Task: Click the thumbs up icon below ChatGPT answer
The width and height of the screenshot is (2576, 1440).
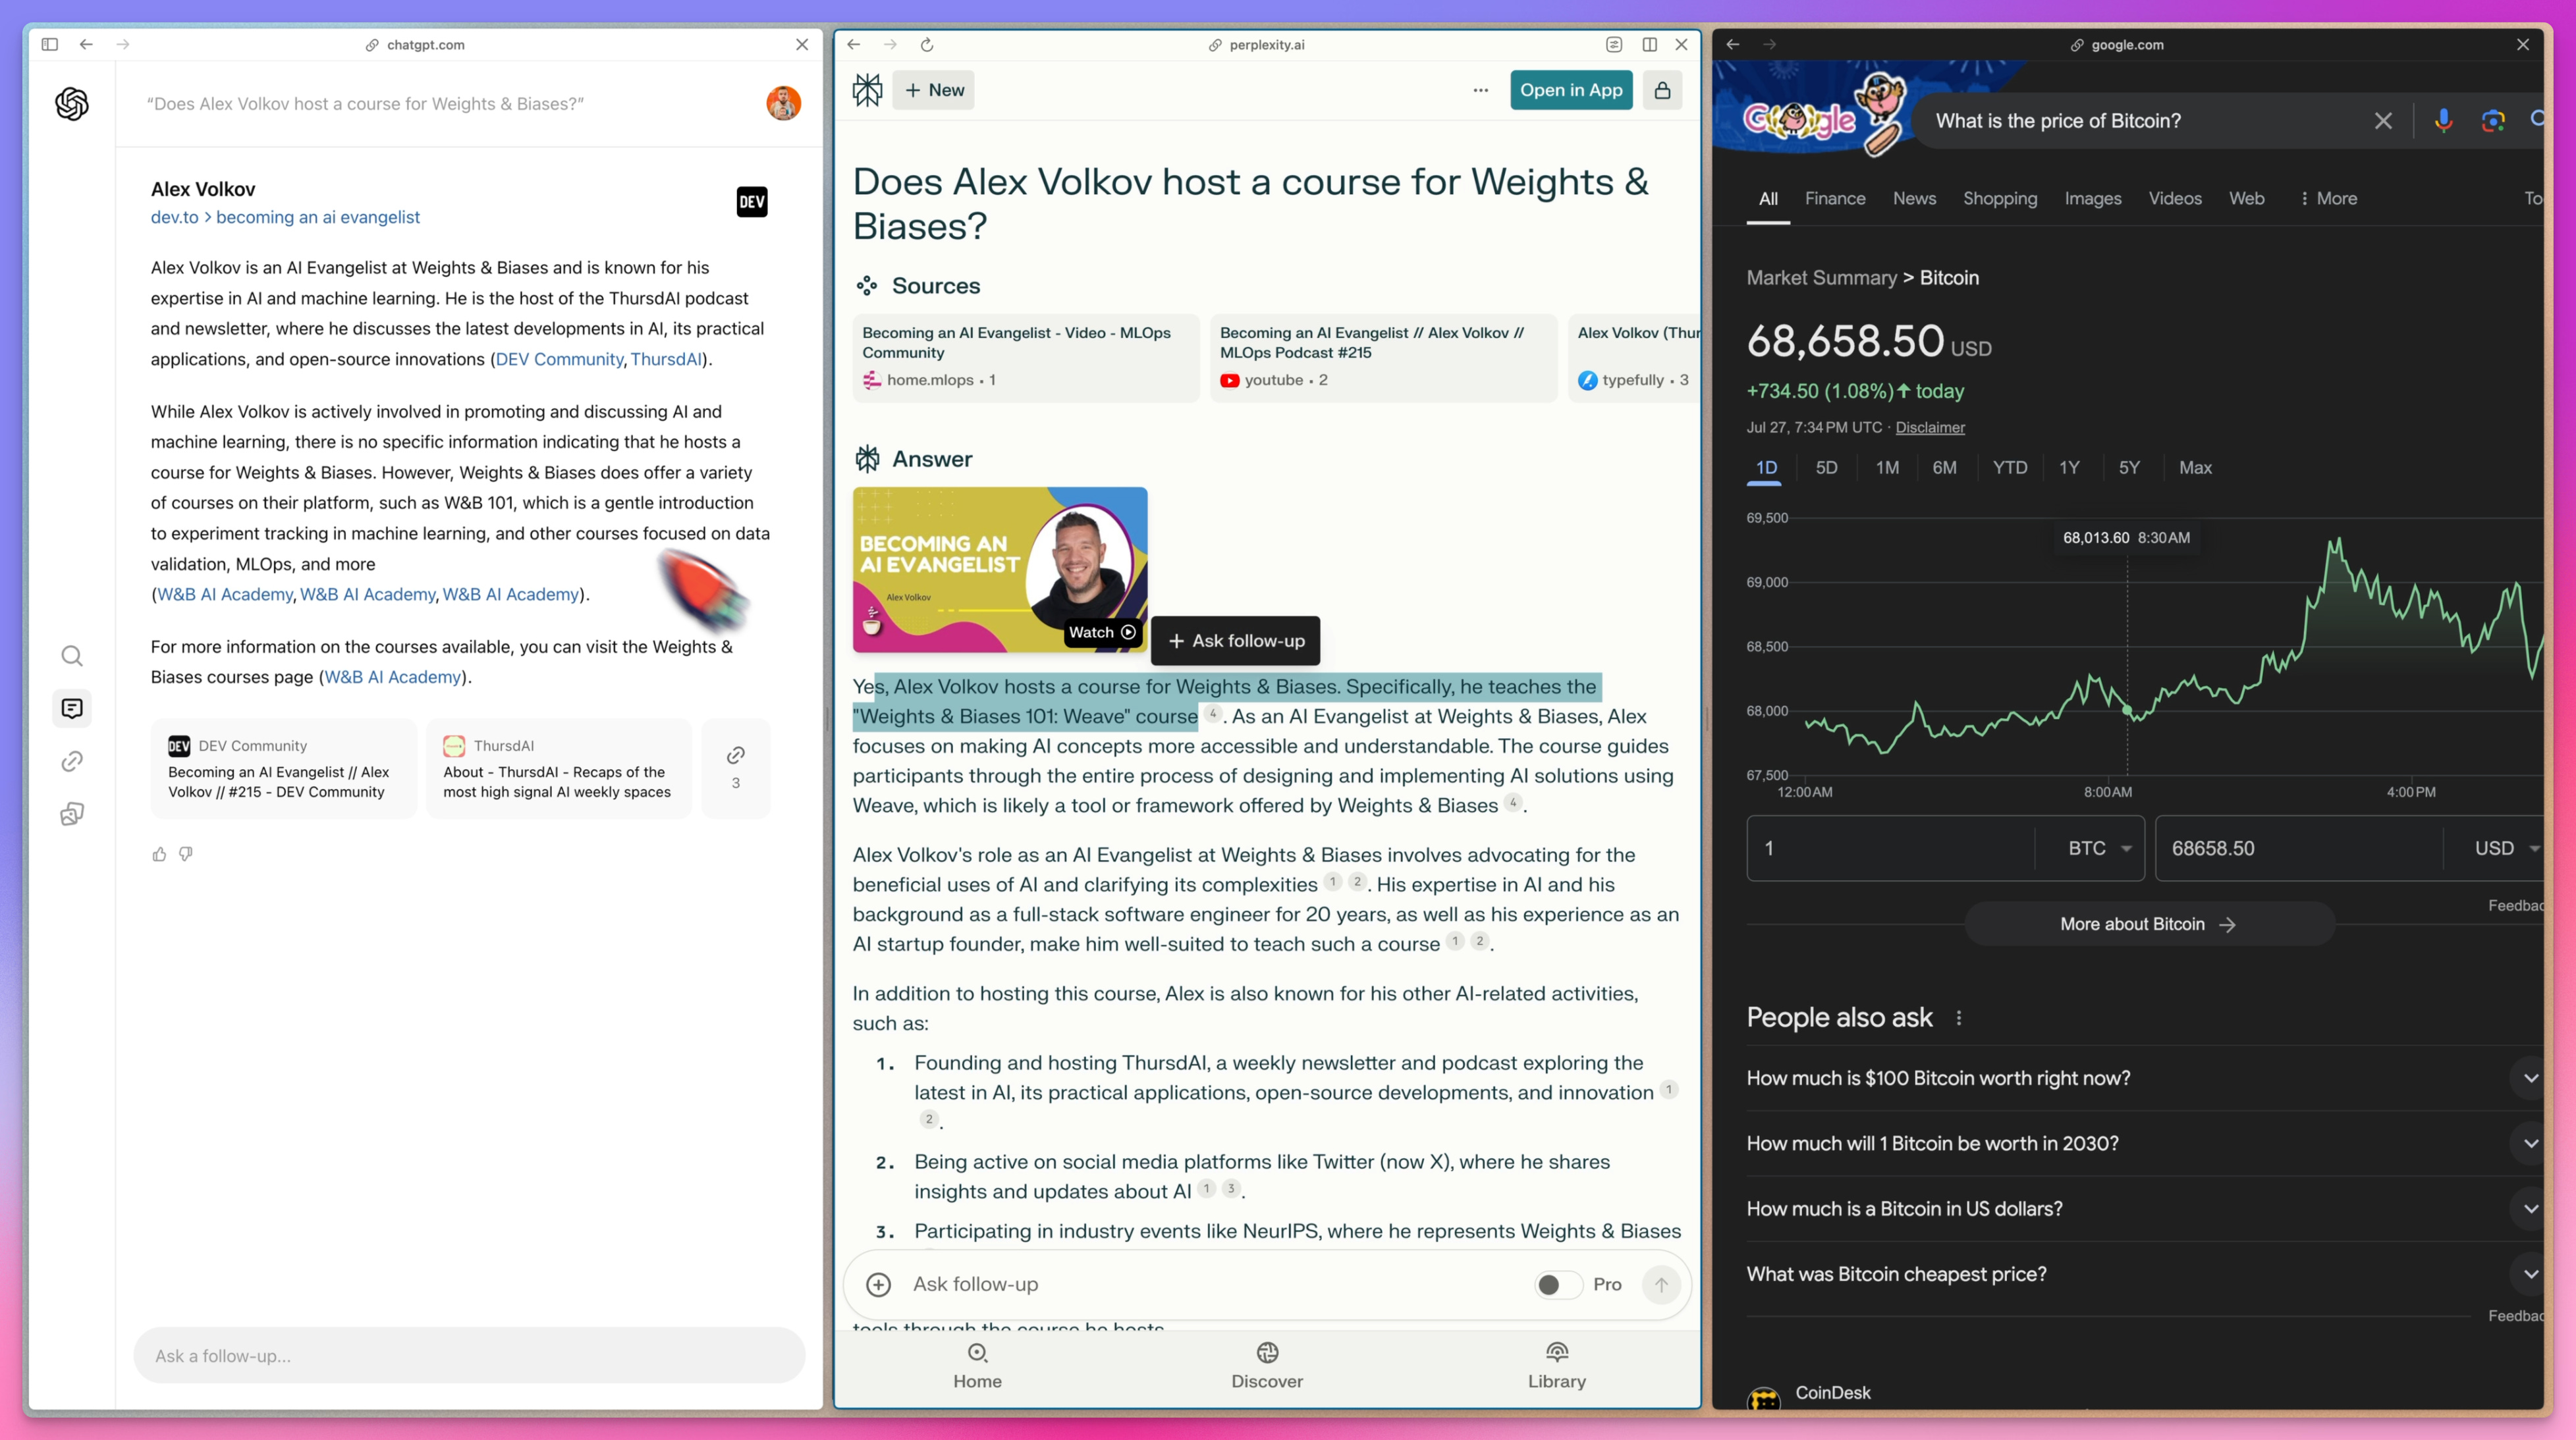Action: coord(159,854)
